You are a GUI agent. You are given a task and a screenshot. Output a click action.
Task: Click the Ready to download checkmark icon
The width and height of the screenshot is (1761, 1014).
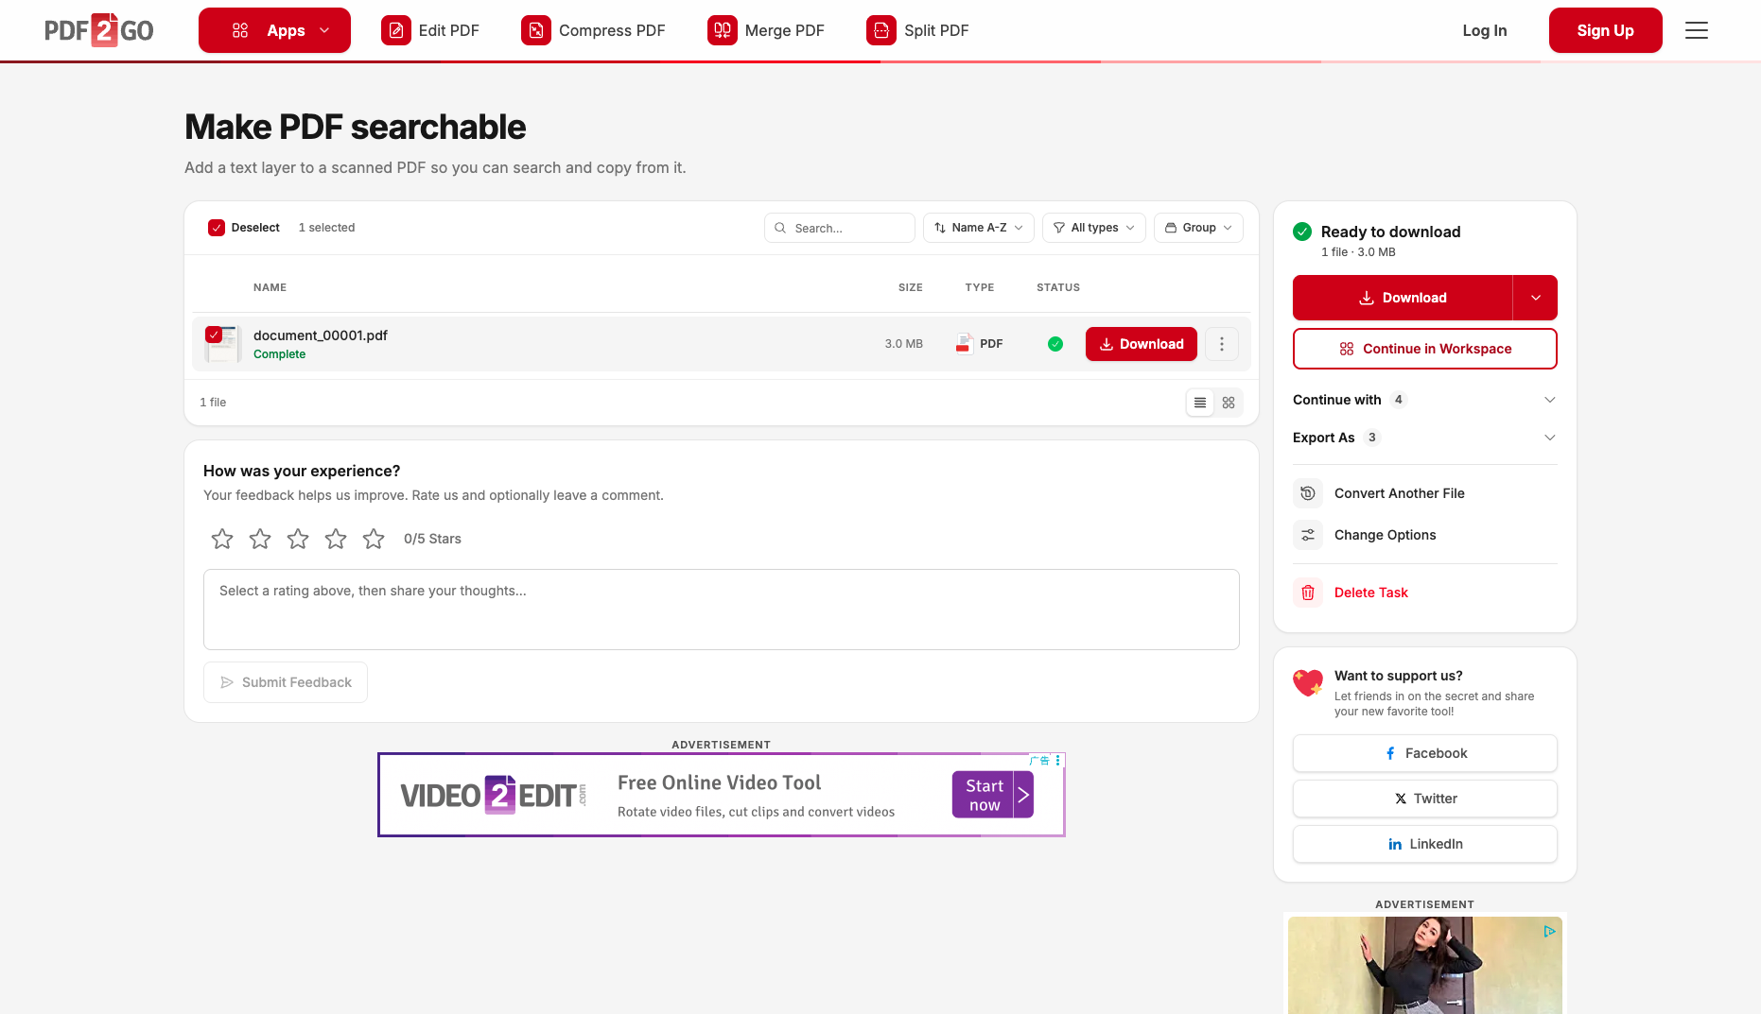(1302, 232)
